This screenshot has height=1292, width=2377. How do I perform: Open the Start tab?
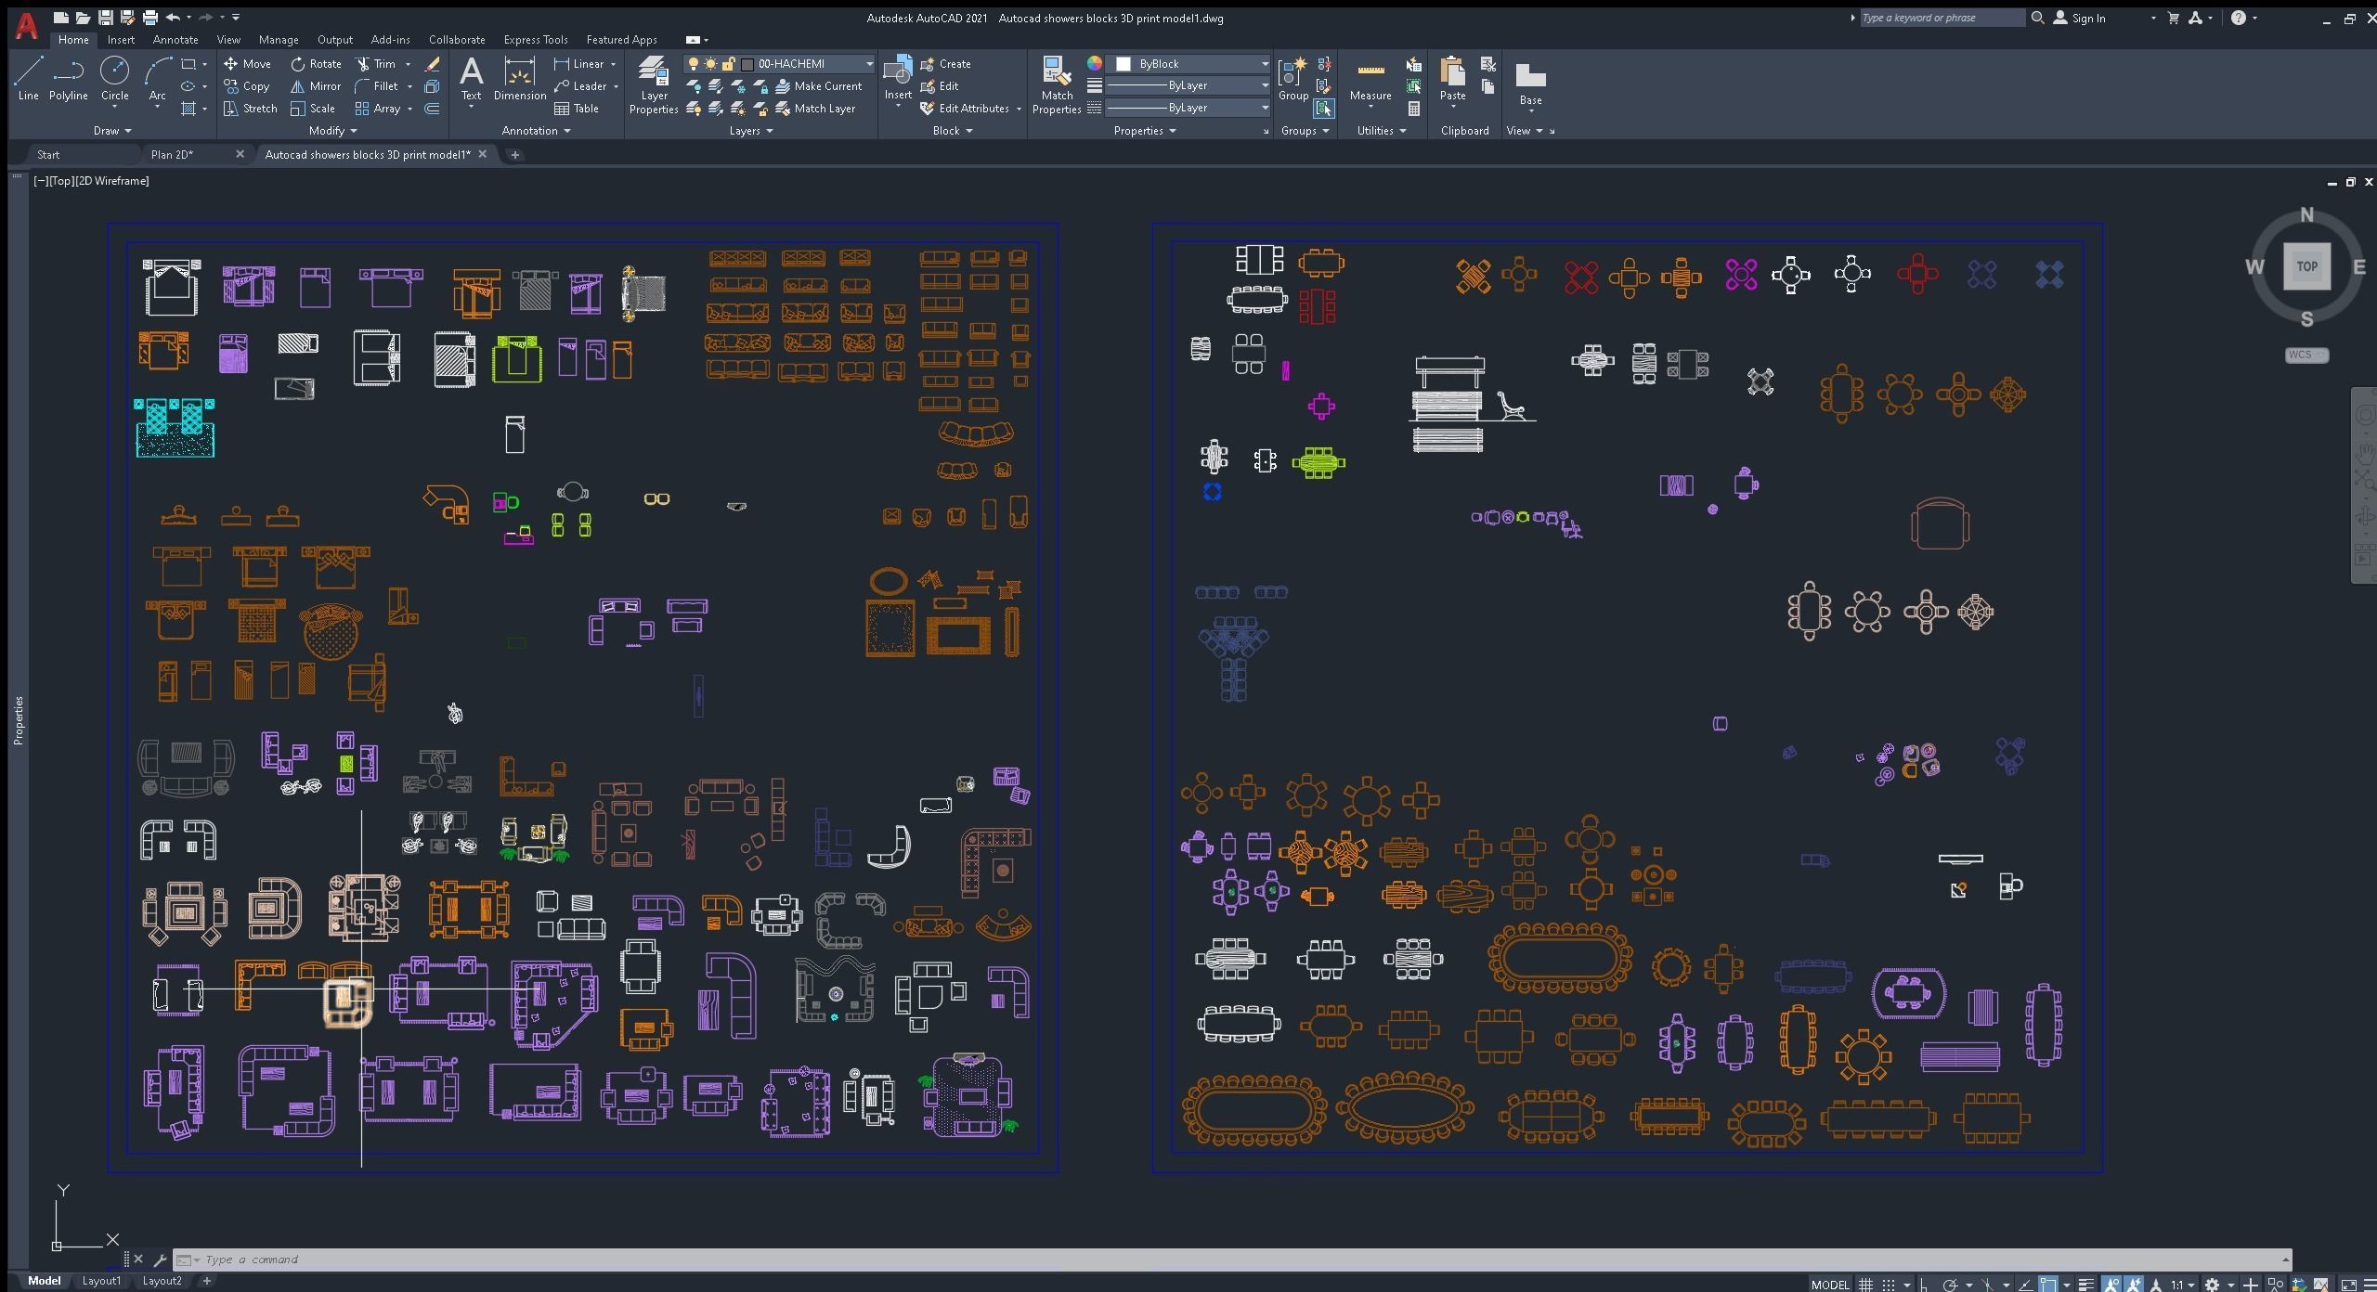pyautogui.click(x=48, y=155)
